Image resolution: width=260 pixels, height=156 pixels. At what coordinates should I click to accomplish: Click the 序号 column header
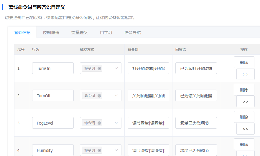(x=21, y=49)
